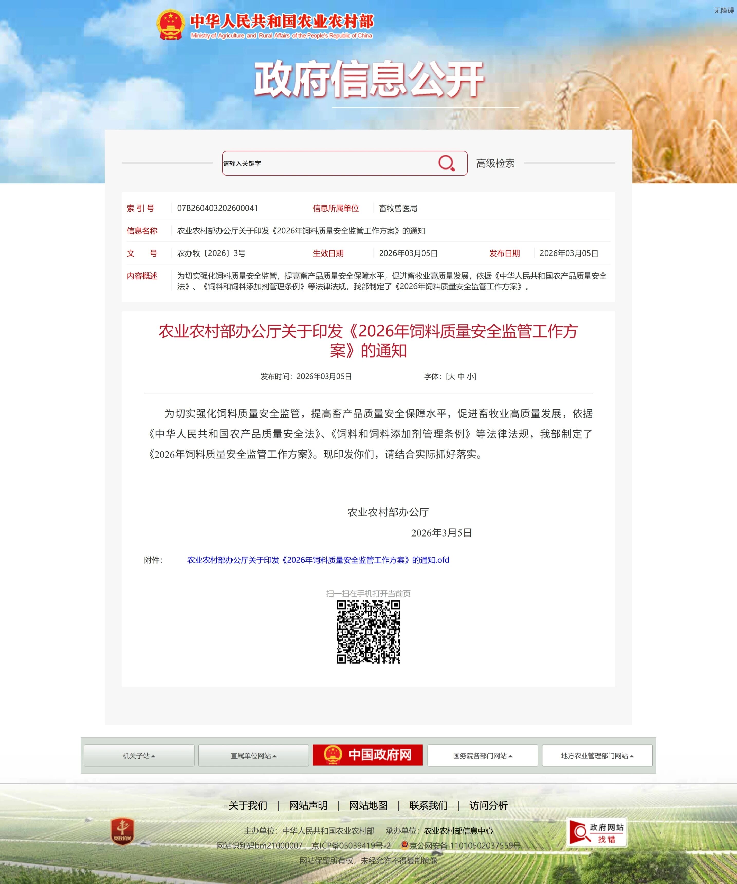Click the 党政机关 red shield badge
The image size is (737, 884).
123,831
